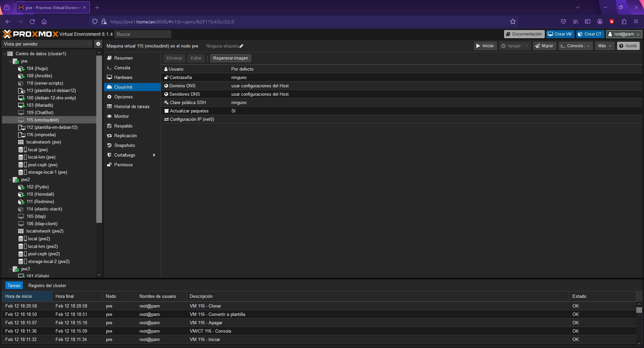Open the Permisos section
The width and height of the screenshot is (644, 348).
(132, 165)
